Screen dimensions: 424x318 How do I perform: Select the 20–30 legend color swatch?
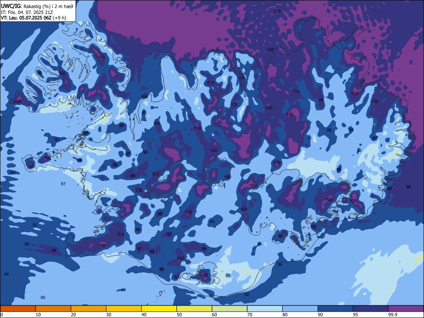(x=89, y=309)
